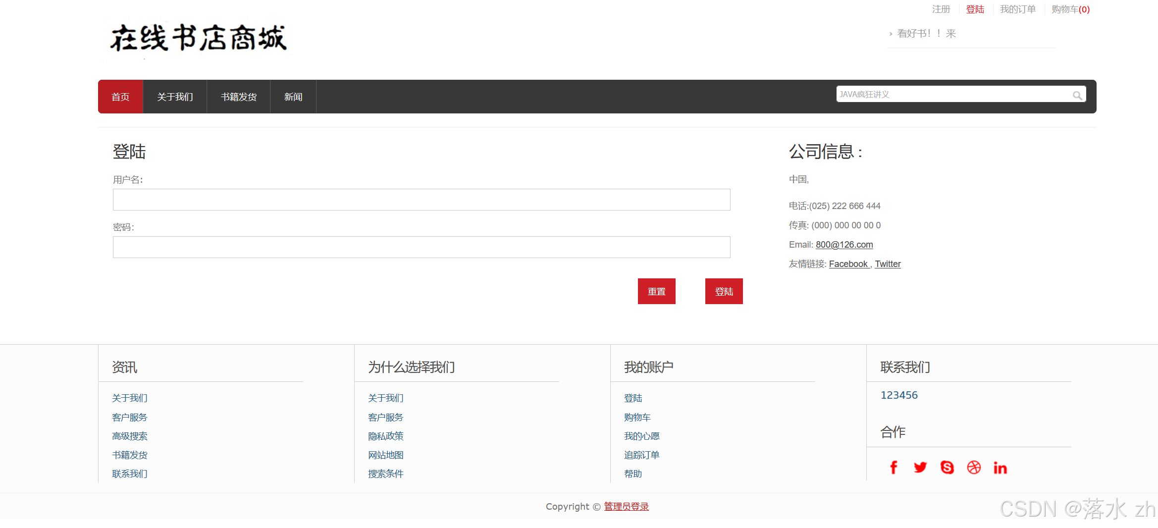The width and height of the screenshot is (1158, 528).
Task: Click 客户服务 under 为什么选择我们
Action: coord(386,418)
